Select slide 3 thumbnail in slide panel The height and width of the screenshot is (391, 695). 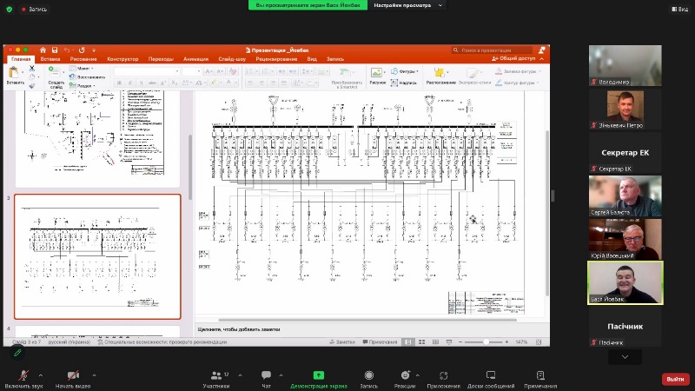point(97,256)
